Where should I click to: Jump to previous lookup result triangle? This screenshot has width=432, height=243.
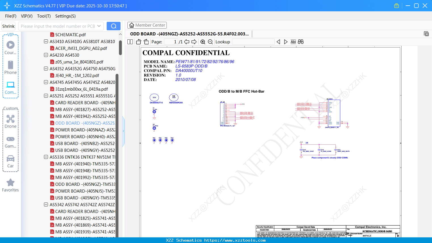click(x=278, y=42)
